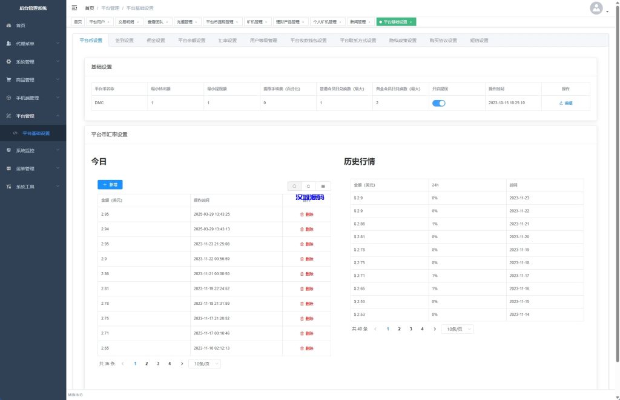Select the 系统管理 gear icon

(x=8, y=61)
